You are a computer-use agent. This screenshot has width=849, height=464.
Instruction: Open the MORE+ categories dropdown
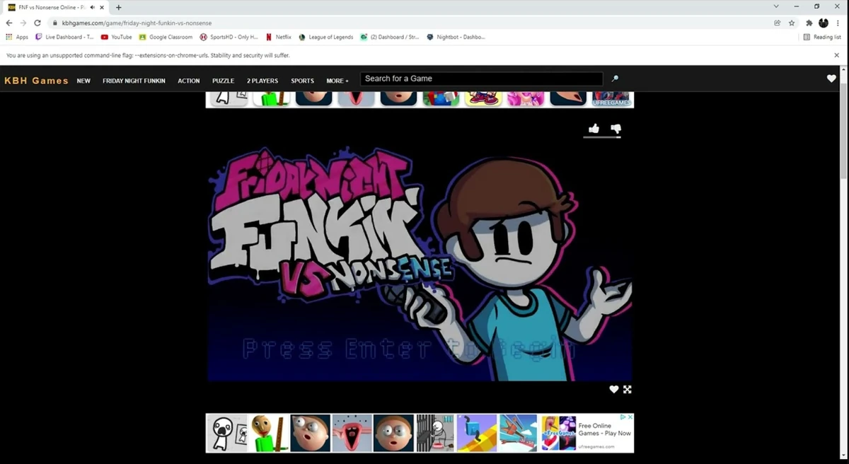pyautogui.click(x=337, y=81)
